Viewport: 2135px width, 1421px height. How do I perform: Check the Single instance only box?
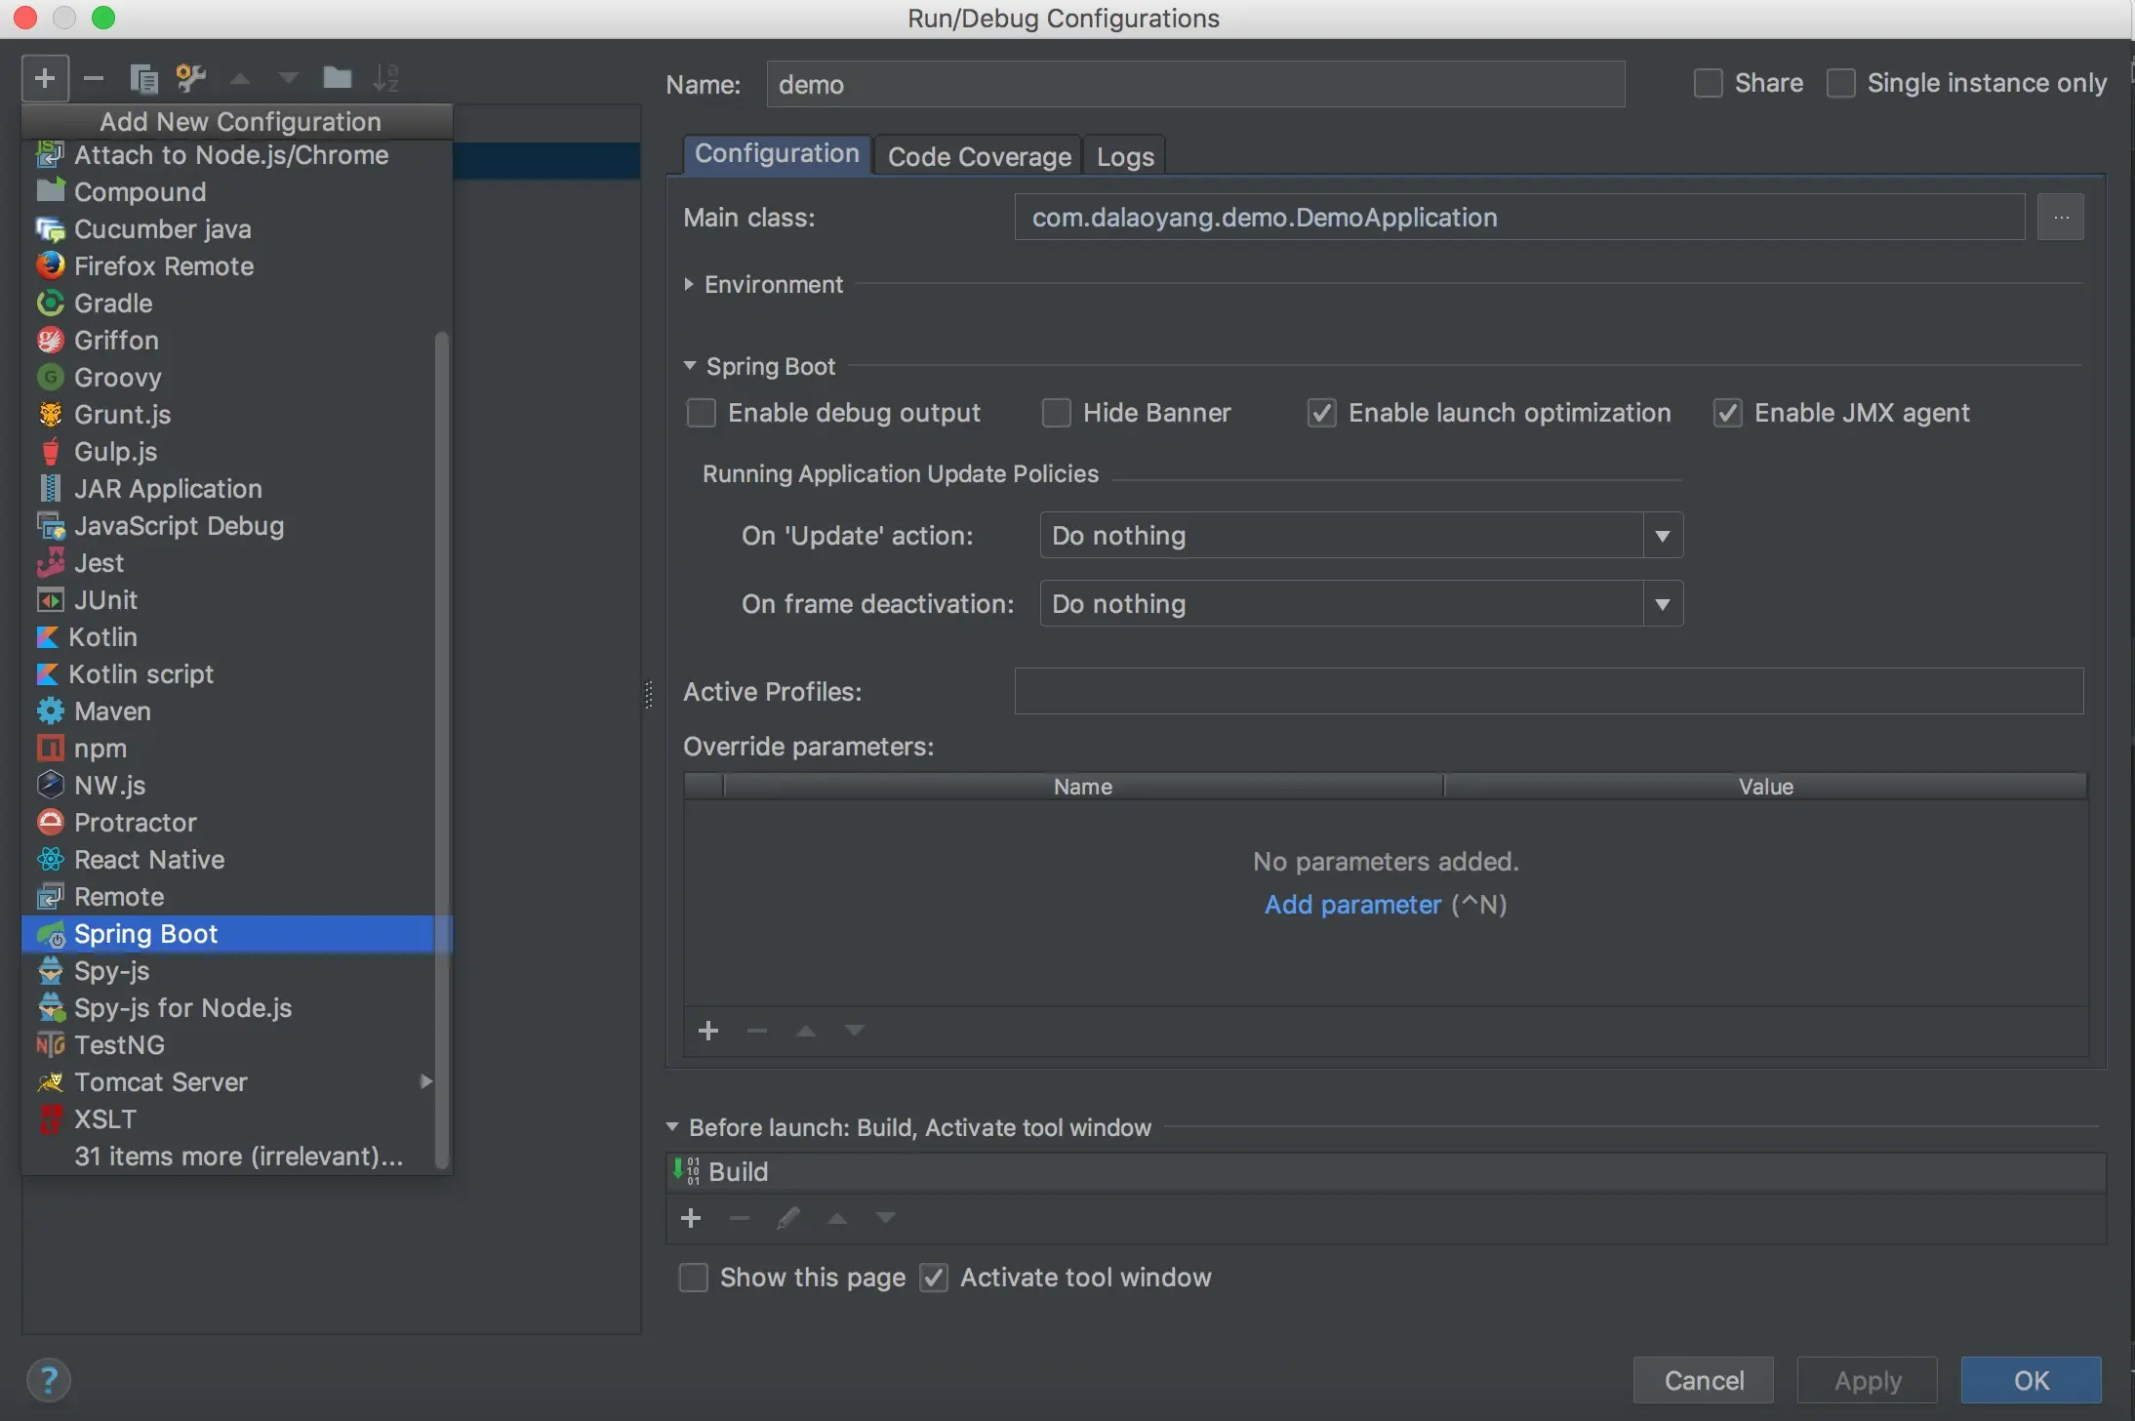[1840, 84]
